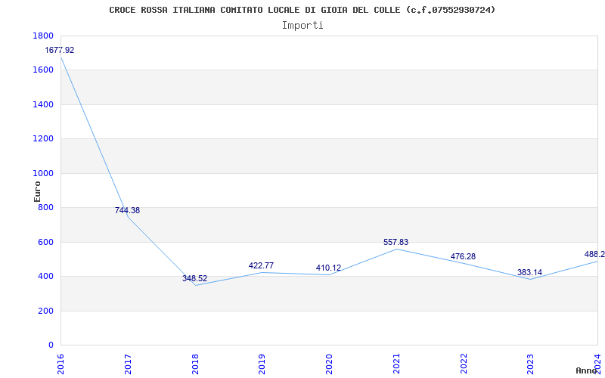Select the 600 y-axis tick label

pos(45,242)
